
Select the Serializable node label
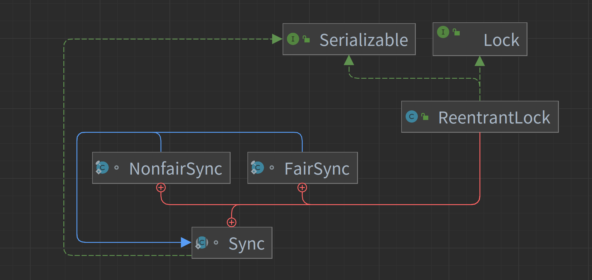click(x=363, y=40)
